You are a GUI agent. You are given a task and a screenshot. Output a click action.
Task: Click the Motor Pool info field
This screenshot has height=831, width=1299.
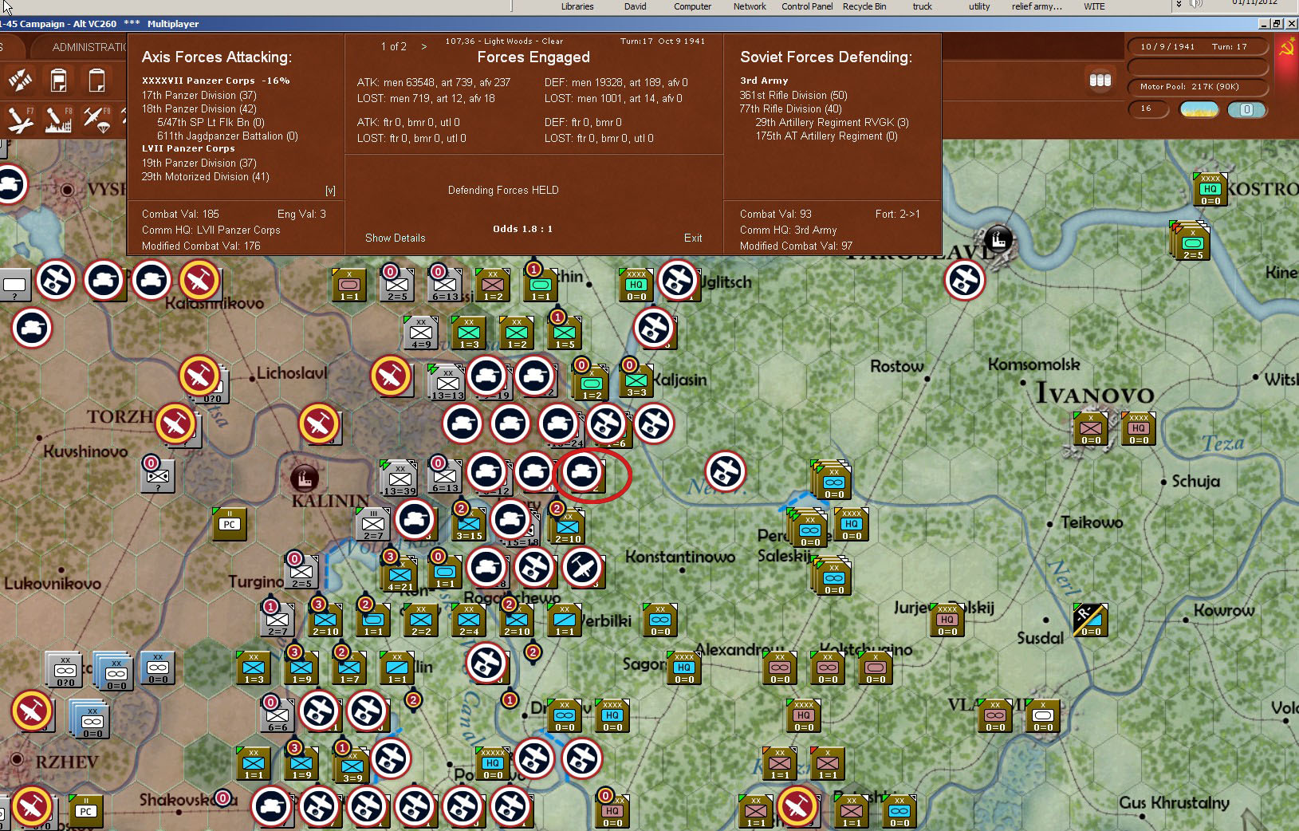[x=1198, y=86]
